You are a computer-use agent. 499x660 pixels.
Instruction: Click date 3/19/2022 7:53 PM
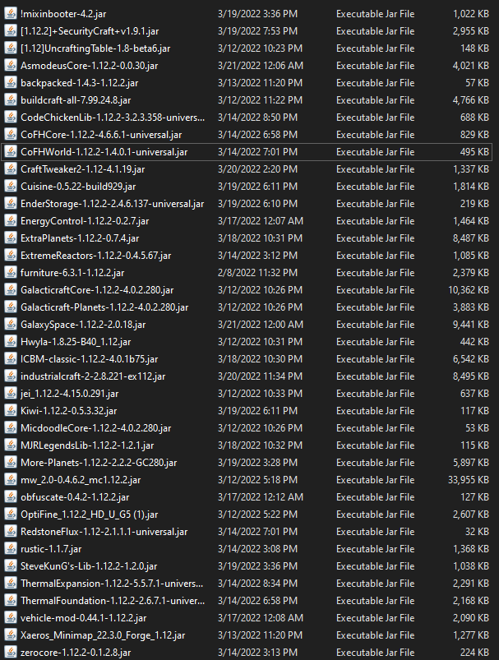coord(257,31)
